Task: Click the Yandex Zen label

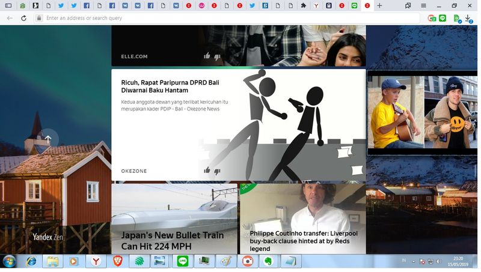Action: (x=47, y=237)
